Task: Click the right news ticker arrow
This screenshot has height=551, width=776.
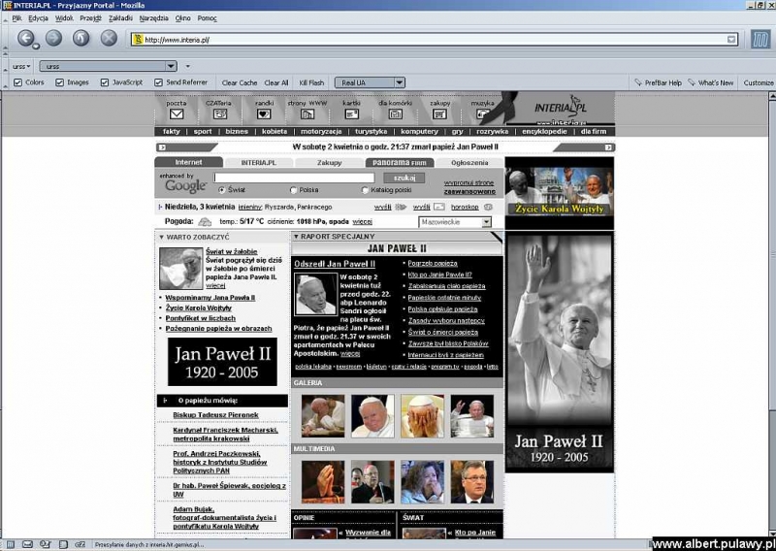Action: click(x=609, y=147)
